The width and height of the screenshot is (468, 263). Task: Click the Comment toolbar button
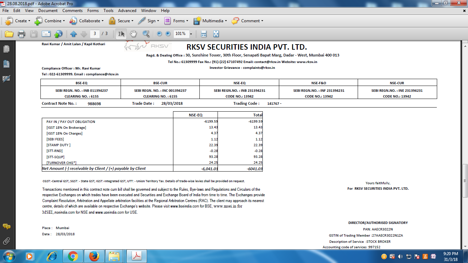tap(247, 21)
